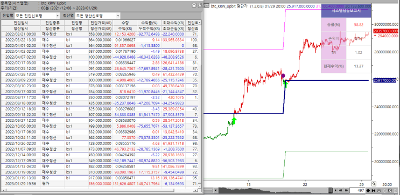Click the expand bar spacing icon beside 497

point(368,190)
